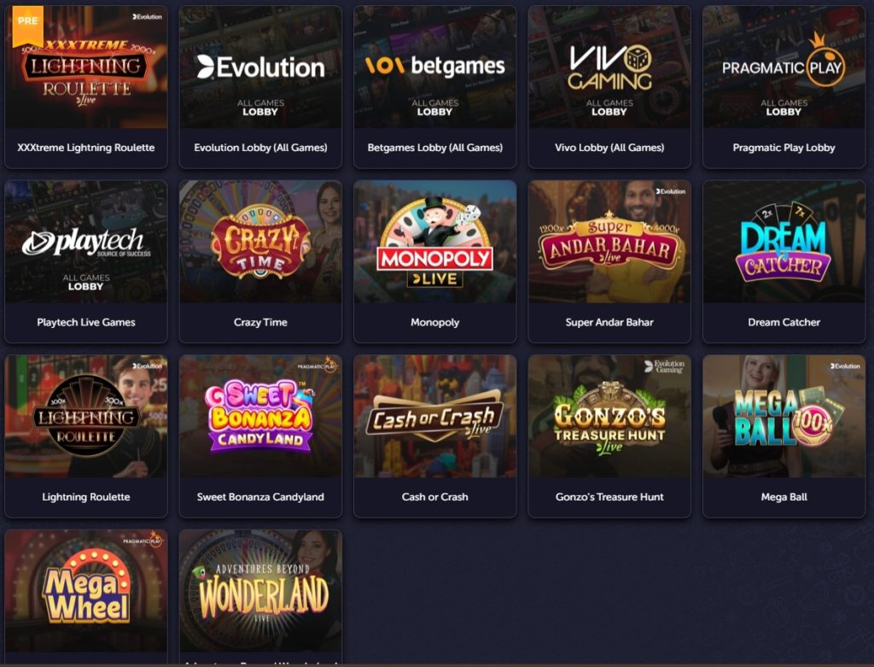Image resolution: width=874 pixels, height=667 pixels.
Task: Click the Mega Ball title link
Action: 784,497
